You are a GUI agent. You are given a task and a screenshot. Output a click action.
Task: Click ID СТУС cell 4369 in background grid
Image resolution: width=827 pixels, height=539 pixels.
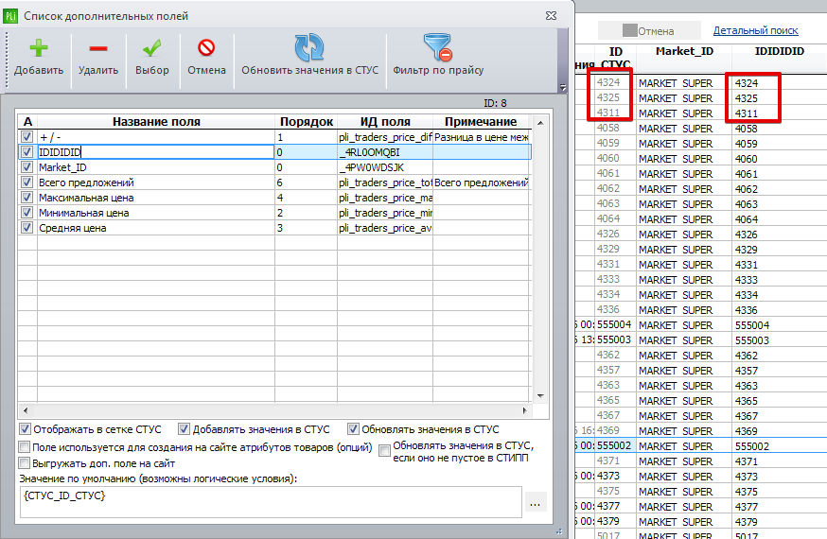coord(615,430)
